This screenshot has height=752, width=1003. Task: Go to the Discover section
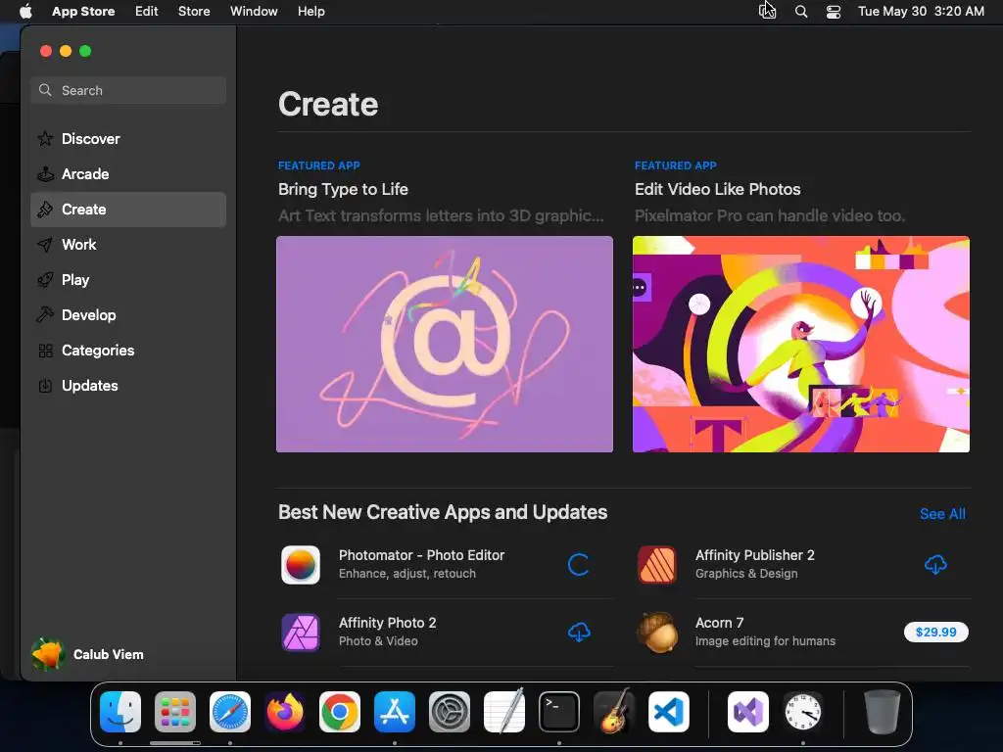click(x=128, y=139)
